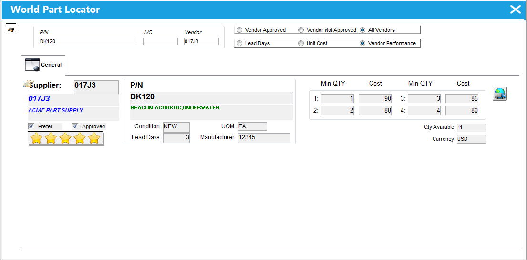This screenshot has height=260, width=527.
Task: Click the Supplier code field 017J3
Action: tap(96, 87)
